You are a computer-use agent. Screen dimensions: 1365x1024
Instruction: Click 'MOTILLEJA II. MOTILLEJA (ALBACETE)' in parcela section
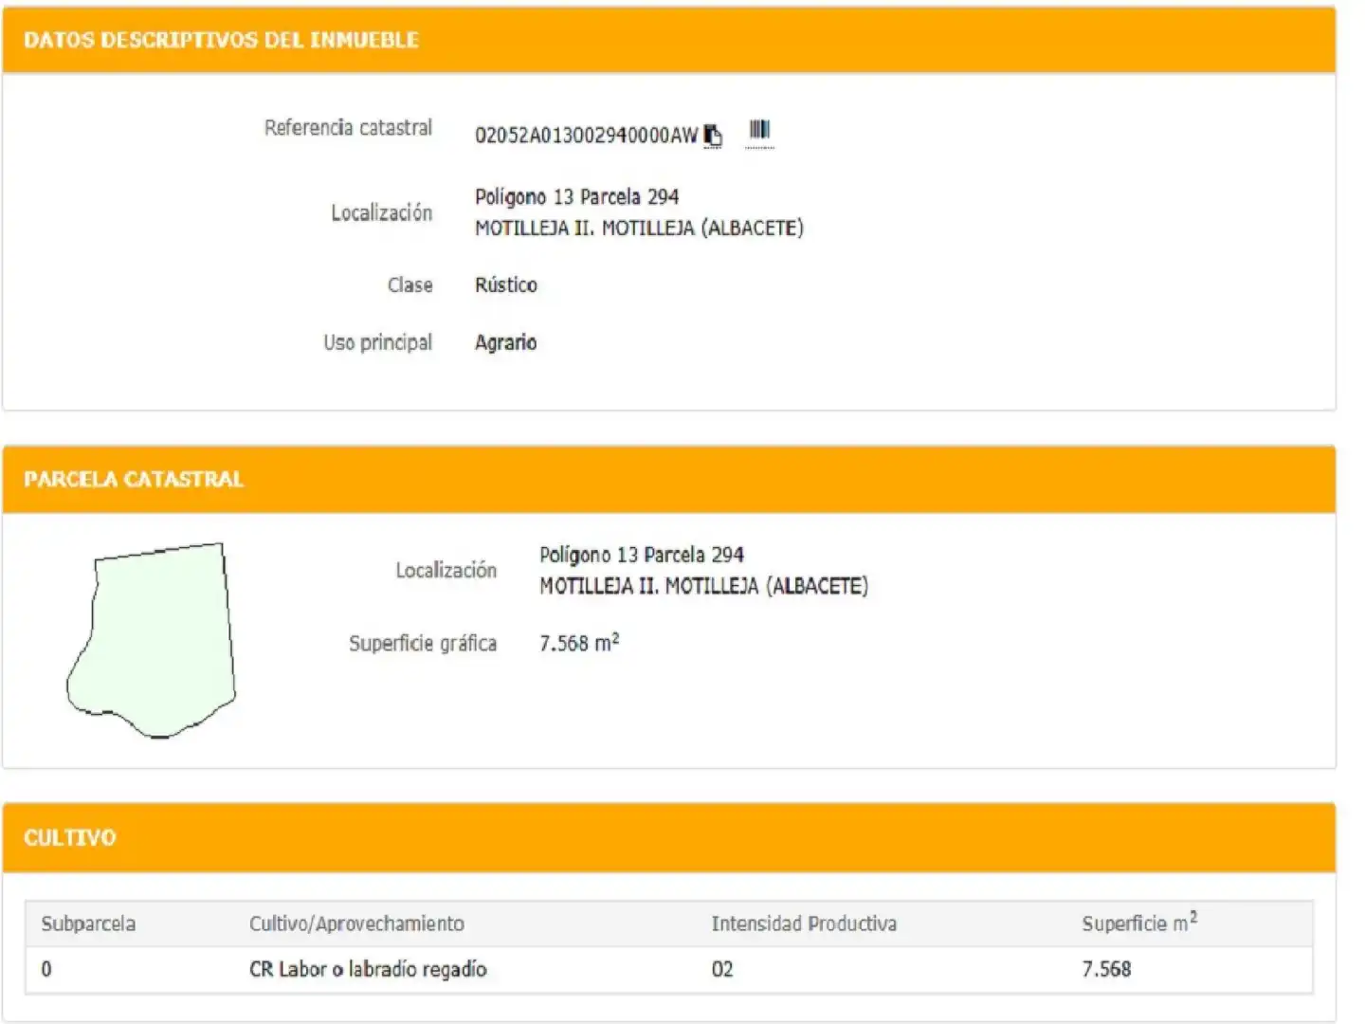pos(703,586)
